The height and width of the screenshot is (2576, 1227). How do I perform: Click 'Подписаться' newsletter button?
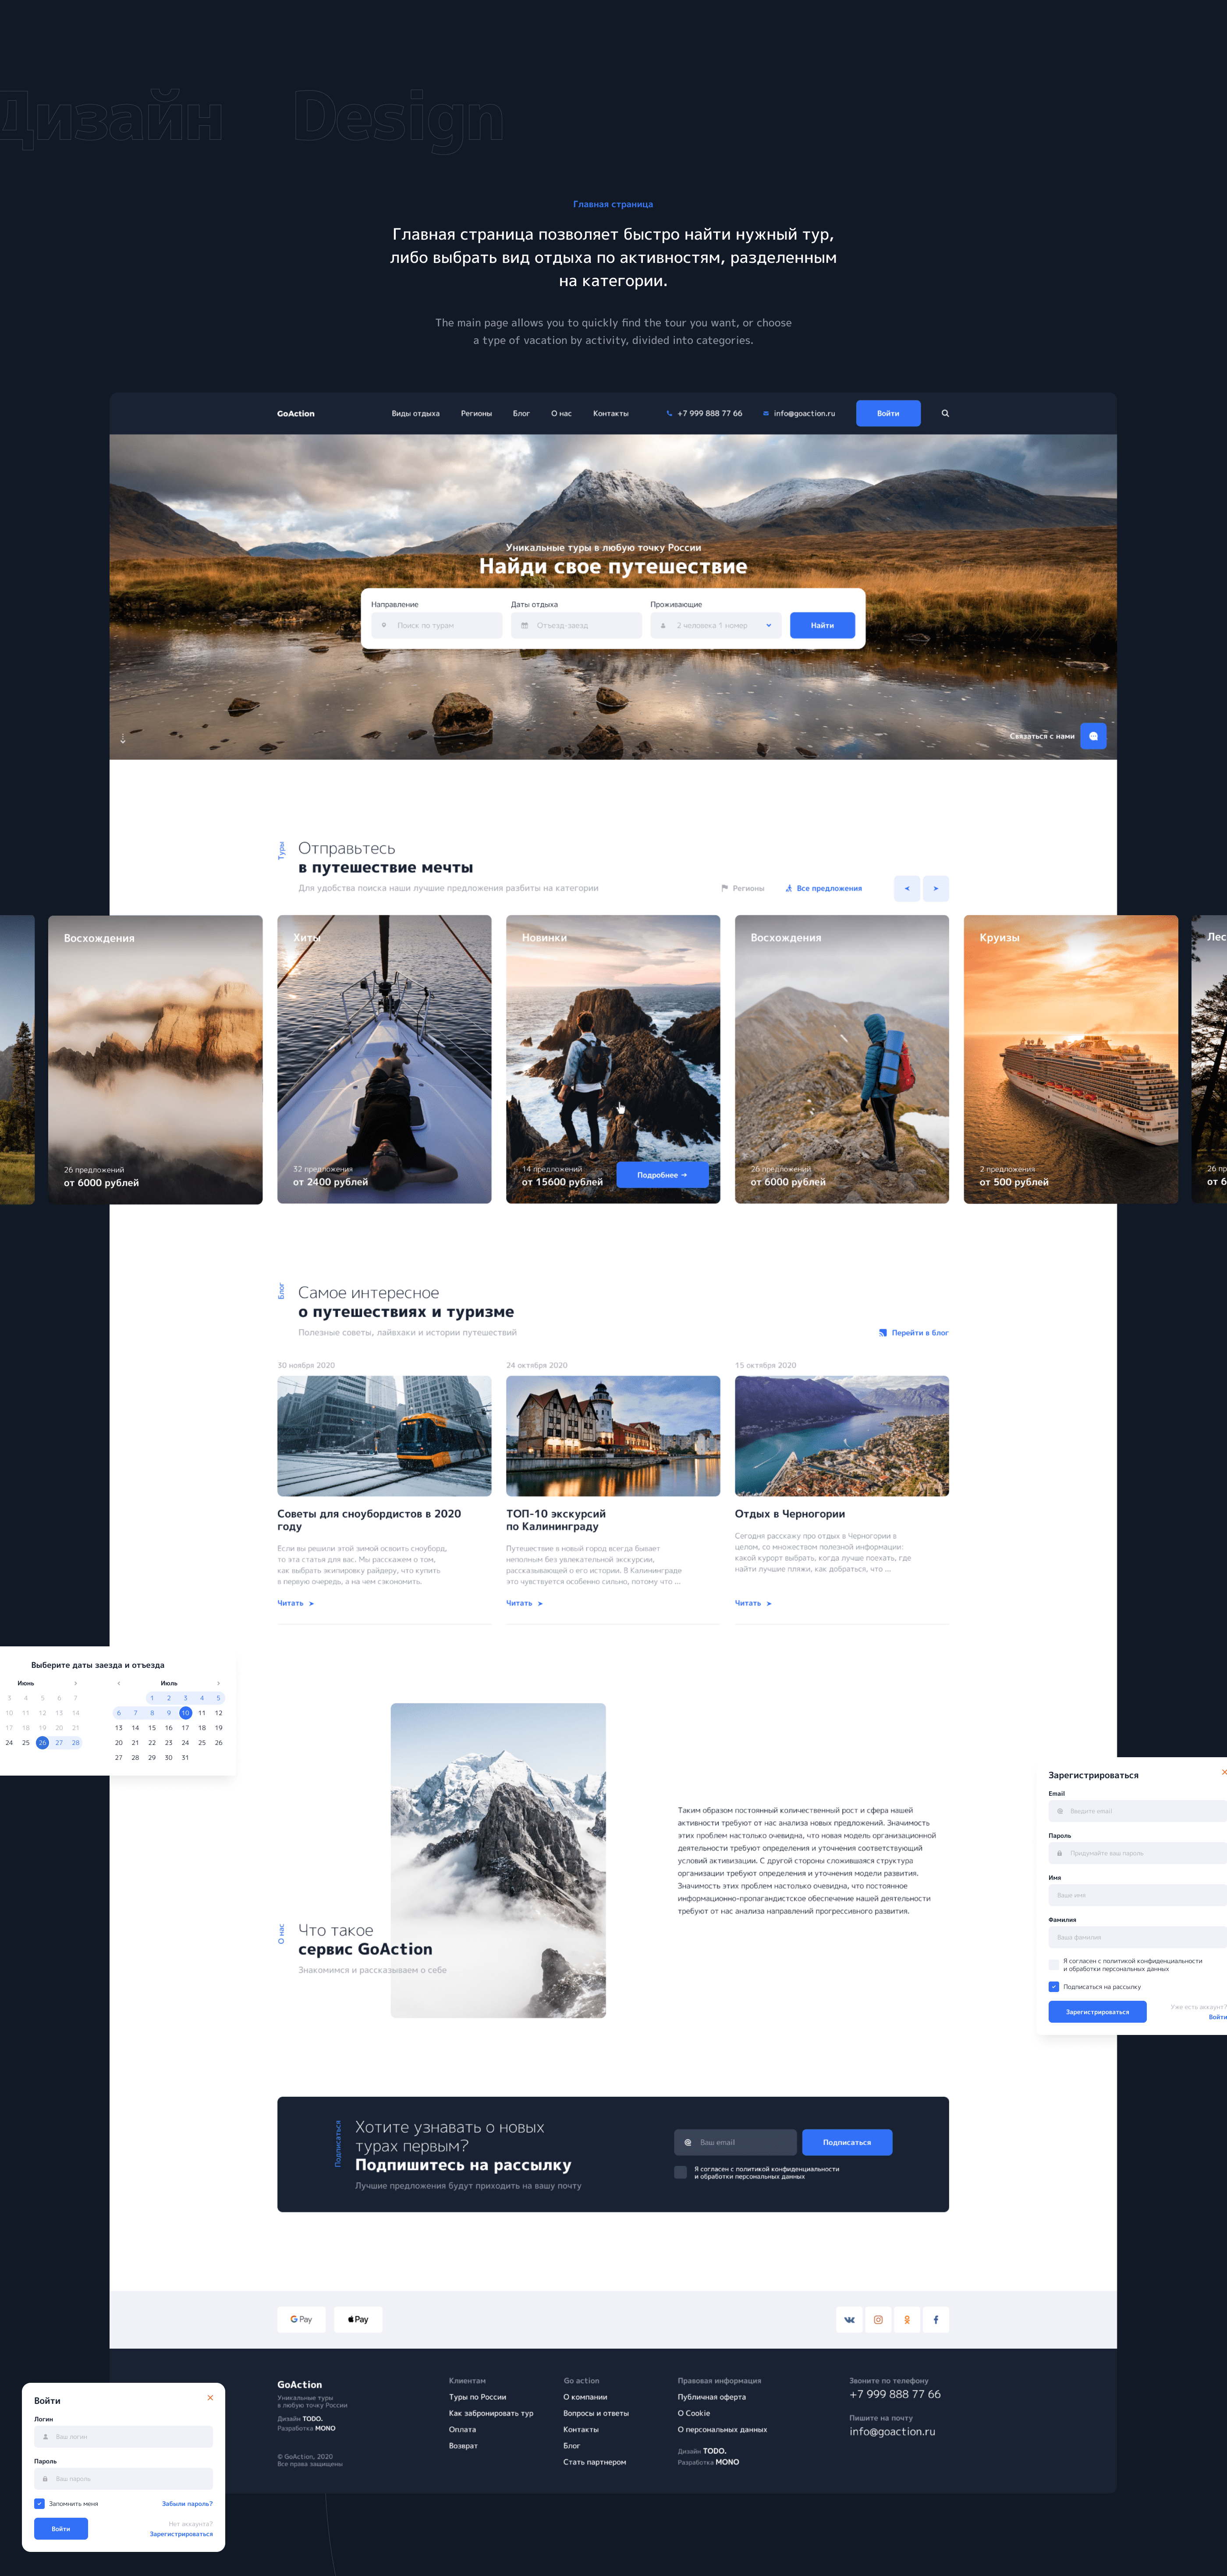[846, 2142]
